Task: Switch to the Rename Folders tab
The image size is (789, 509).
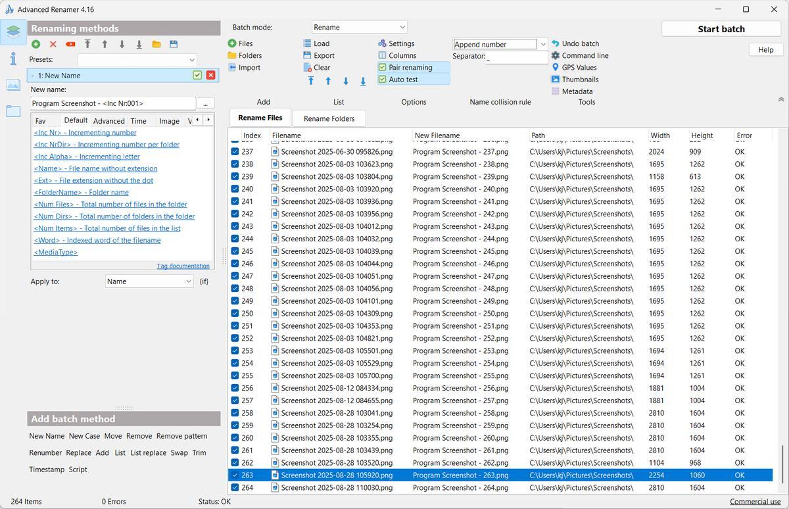Action: point(329,118)
